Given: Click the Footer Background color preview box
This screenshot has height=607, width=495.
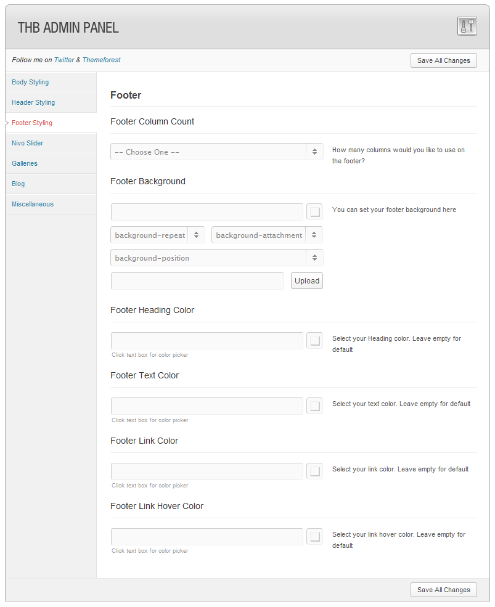Looking at the screenshot, I should tap(314, 212).
